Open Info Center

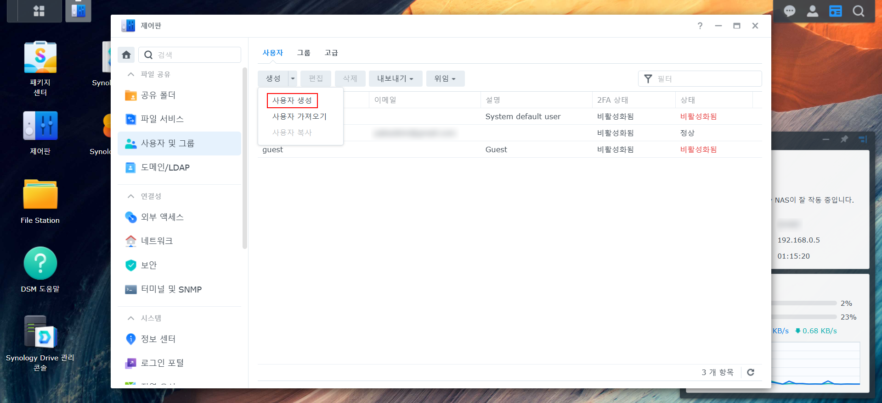tap(179, 339)
